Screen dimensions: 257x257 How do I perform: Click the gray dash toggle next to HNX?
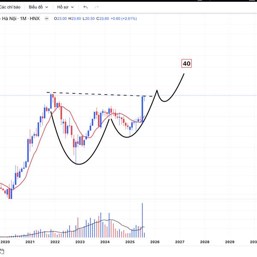click(x=47, y=18)
